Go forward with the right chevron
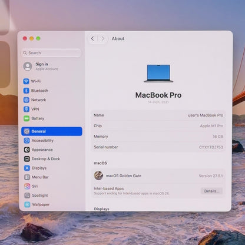Image resolution: width=245 pixels, height=245 pixels. coord(102,39)
